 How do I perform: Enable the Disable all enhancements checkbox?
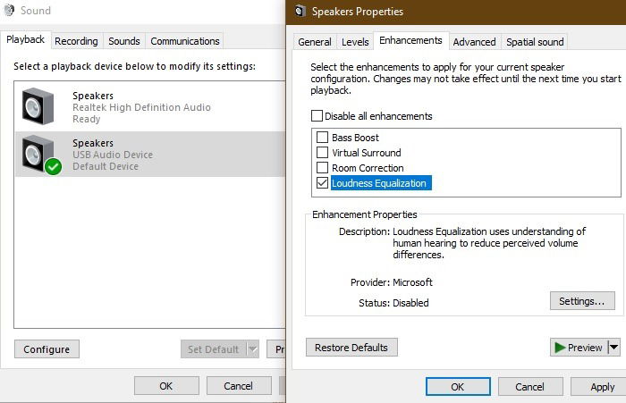(317, 115)
